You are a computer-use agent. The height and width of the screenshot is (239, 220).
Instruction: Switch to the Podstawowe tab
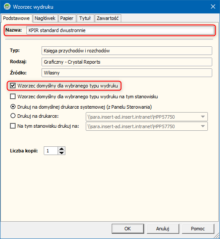[x=16, y=18]
